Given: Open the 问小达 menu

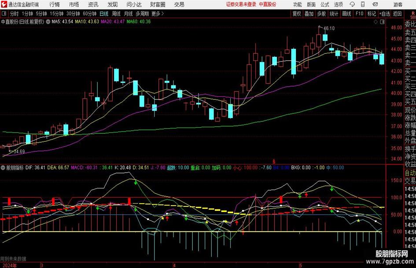Looking at the screenshot, I should [134, 4].
